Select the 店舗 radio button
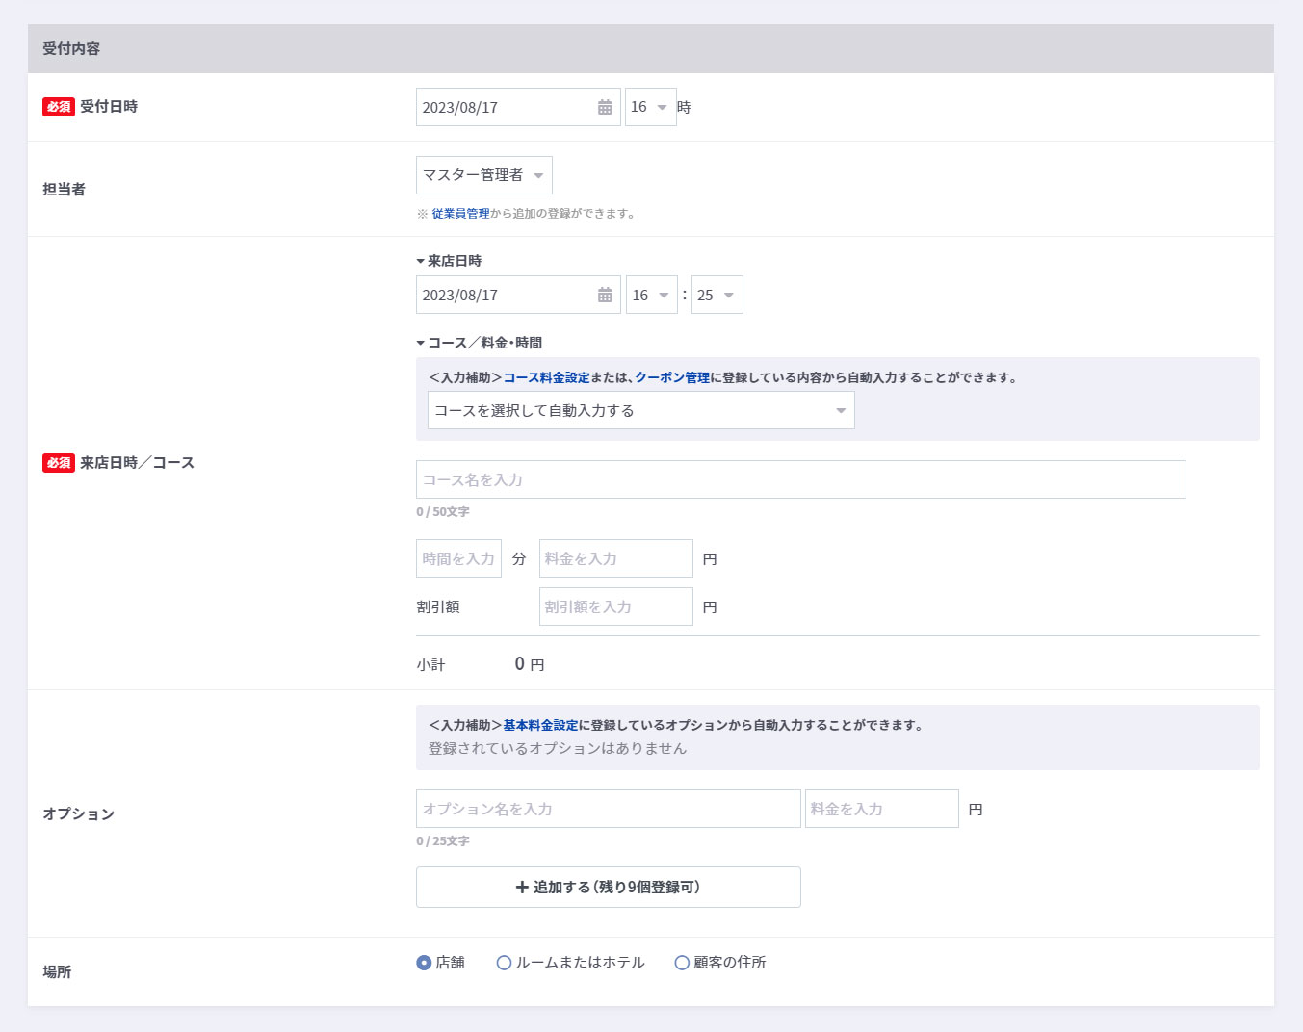This screenshot has width=1303, height=1032. tap(424, 963)
